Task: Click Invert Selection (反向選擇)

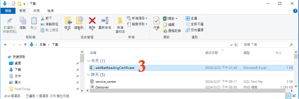Action: coord(194,30)
